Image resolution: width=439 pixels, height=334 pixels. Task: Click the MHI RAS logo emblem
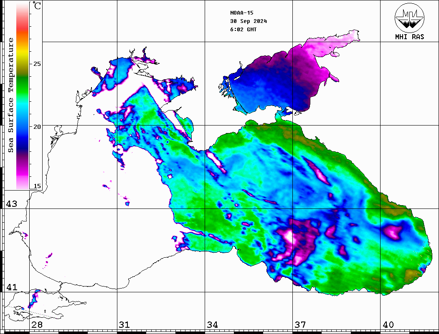pyautogui.click(x=410, y=18)
